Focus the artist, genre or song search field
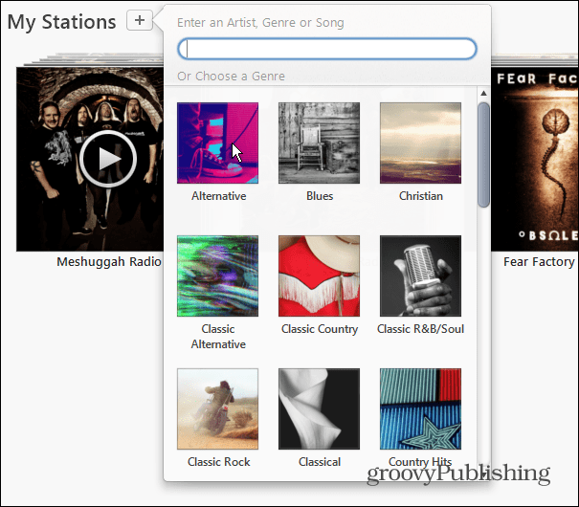Screen dimensions: 579x507 click(327, 49)
